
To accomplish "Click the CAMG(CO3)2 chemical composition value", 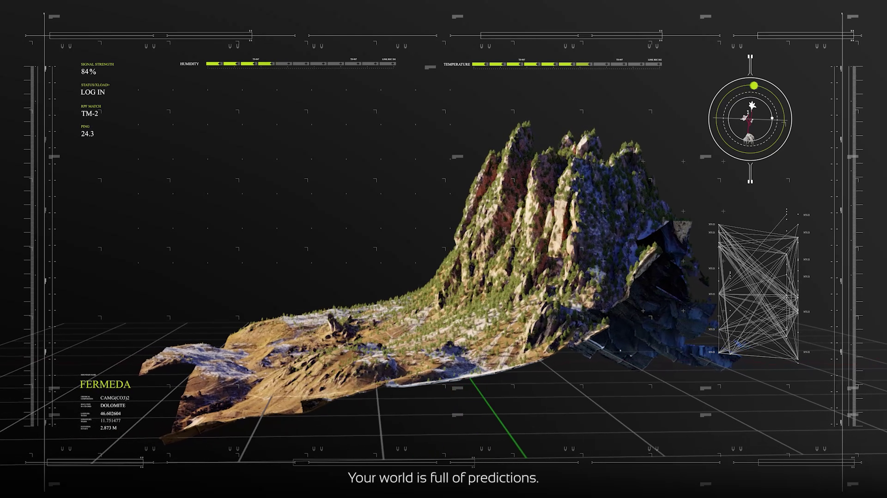I will tap(115, 398).
